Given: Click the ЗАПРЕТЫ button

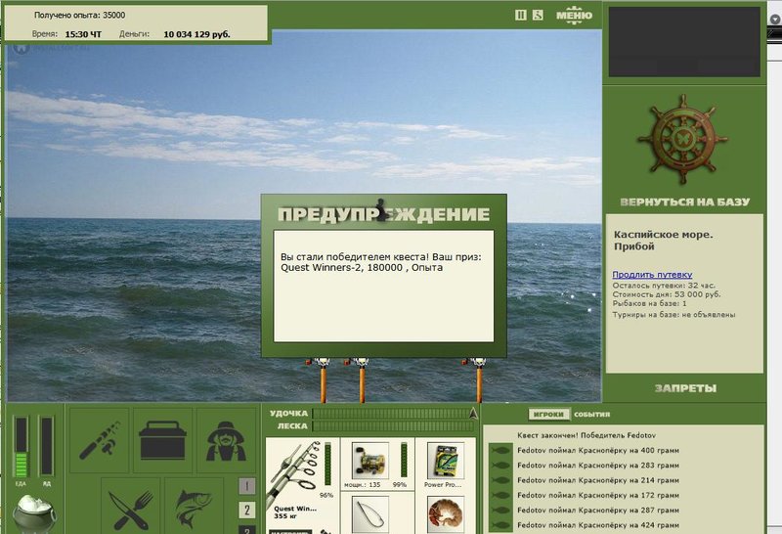Looking at the screenshot, I should tap(685, 388).
